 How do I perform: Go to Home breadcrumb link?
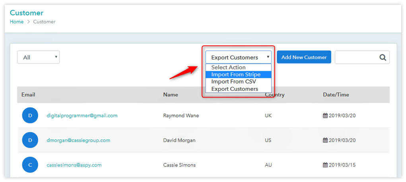[17, 22]
